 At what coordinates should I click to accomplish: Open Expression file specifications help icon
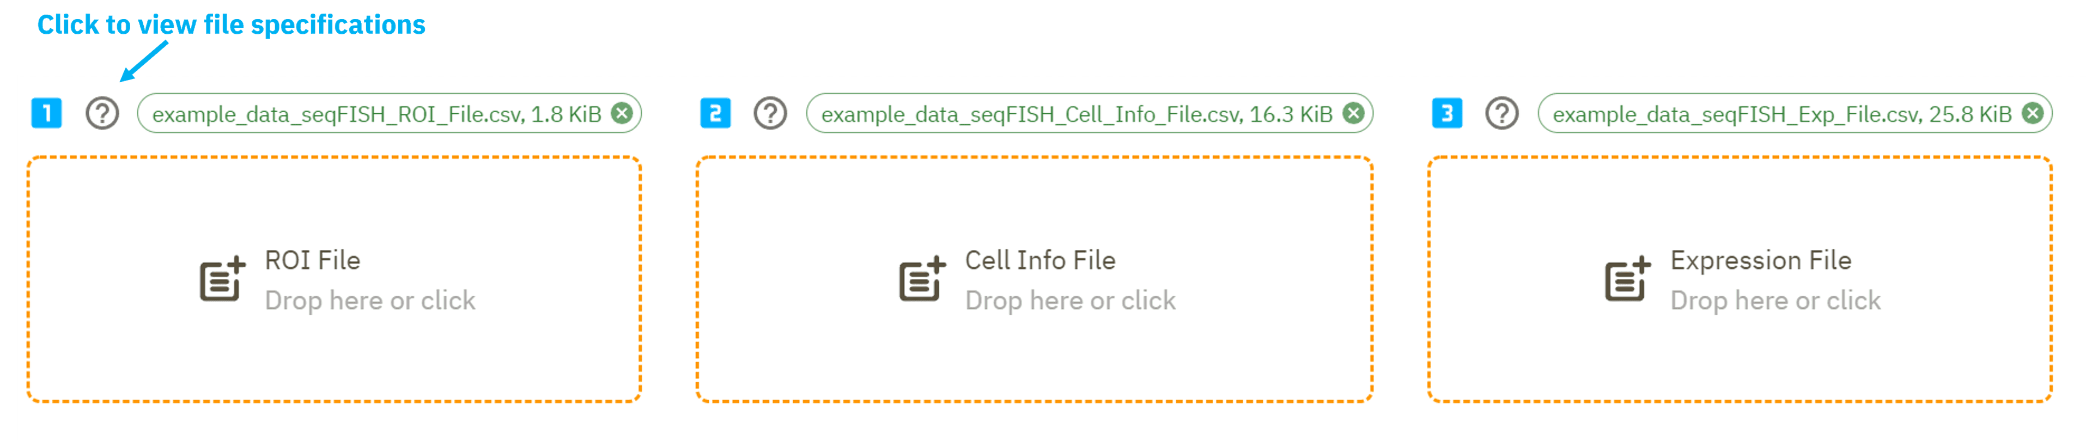1501,114
